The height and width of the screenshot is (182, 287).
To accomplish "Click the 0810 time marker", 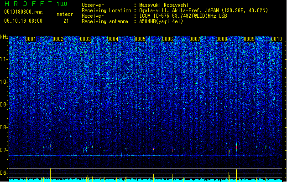I will (277, 39).
